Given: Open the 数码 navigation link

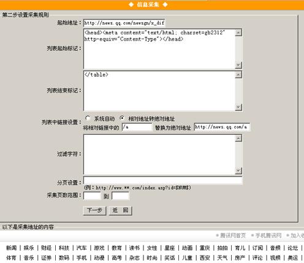Looking at the screenshot, I should pos(64,257).
